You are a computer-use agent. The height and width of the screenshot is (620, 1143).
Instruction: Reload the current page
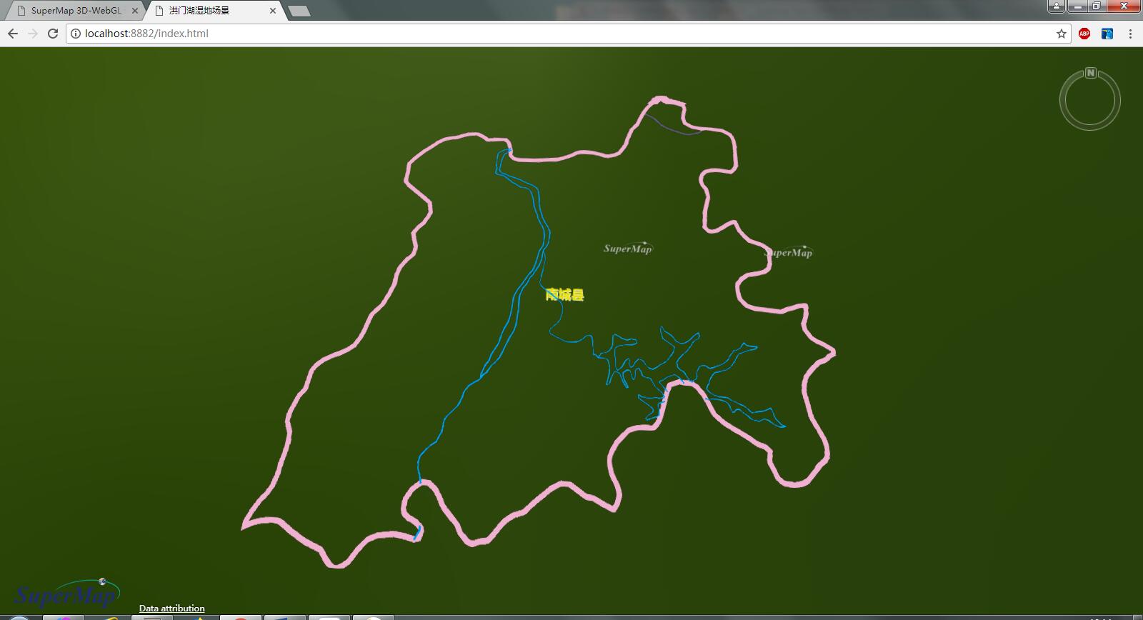point(53,34)
